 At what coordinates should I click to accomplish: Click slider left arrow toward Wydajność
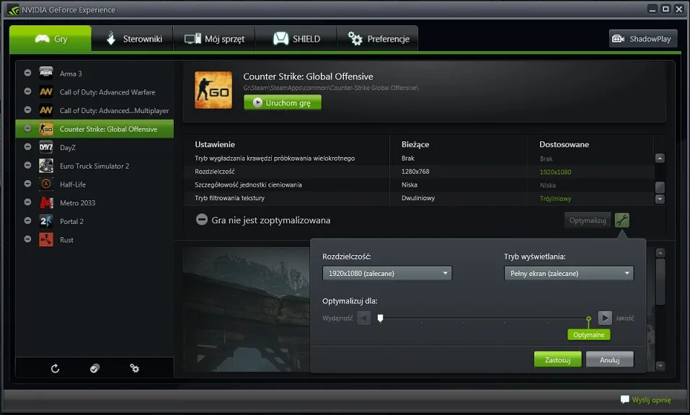click(364, 318)
